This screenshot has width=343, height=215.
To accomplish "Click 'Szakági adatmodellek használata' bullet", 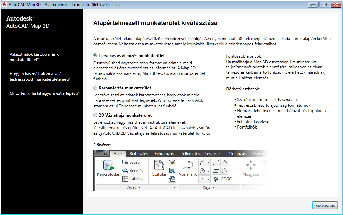I will pos(267,100).
